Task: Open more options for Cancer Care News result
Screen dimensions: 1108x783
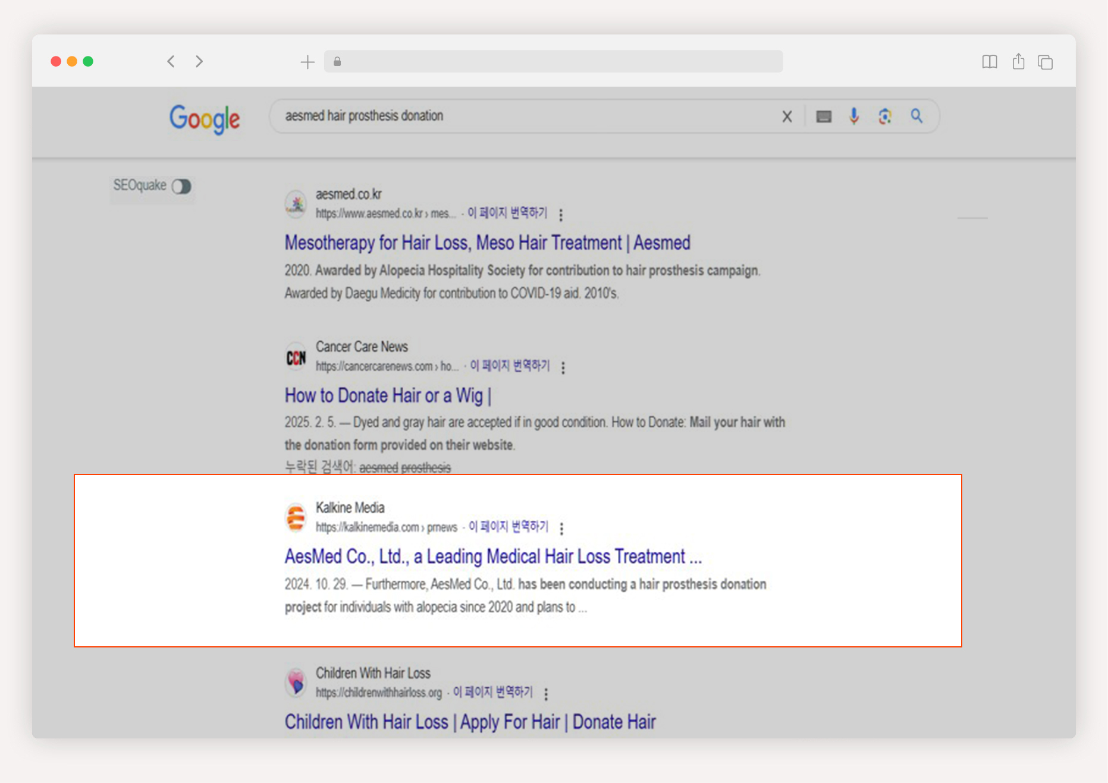Action: click(x=563, y=367)
